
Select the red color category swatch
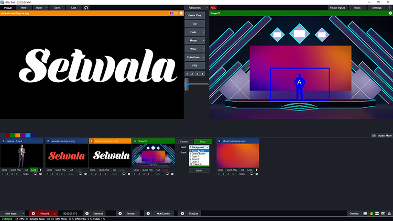(8, 135)
